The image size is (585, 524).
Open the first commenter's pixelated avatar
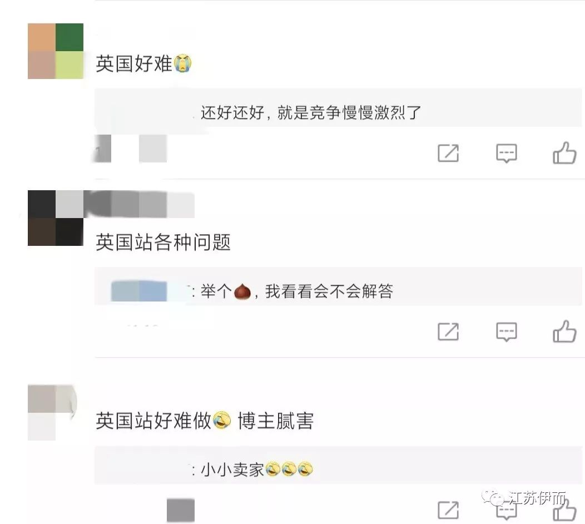pos(56,51)
